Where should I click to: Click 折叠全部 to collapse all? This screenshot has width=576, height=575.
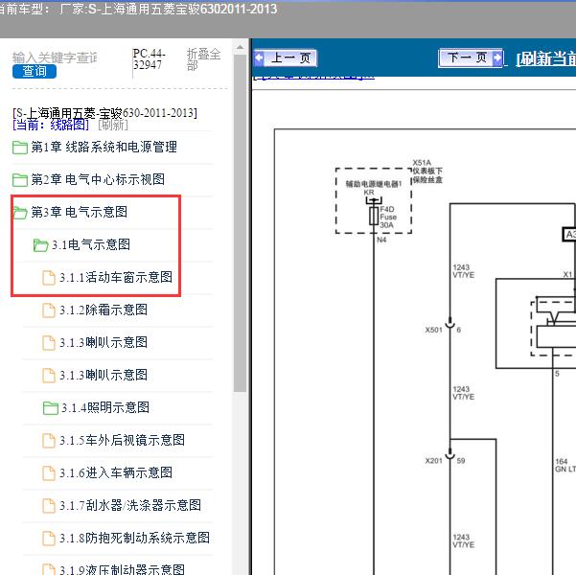tap(203, 59)
